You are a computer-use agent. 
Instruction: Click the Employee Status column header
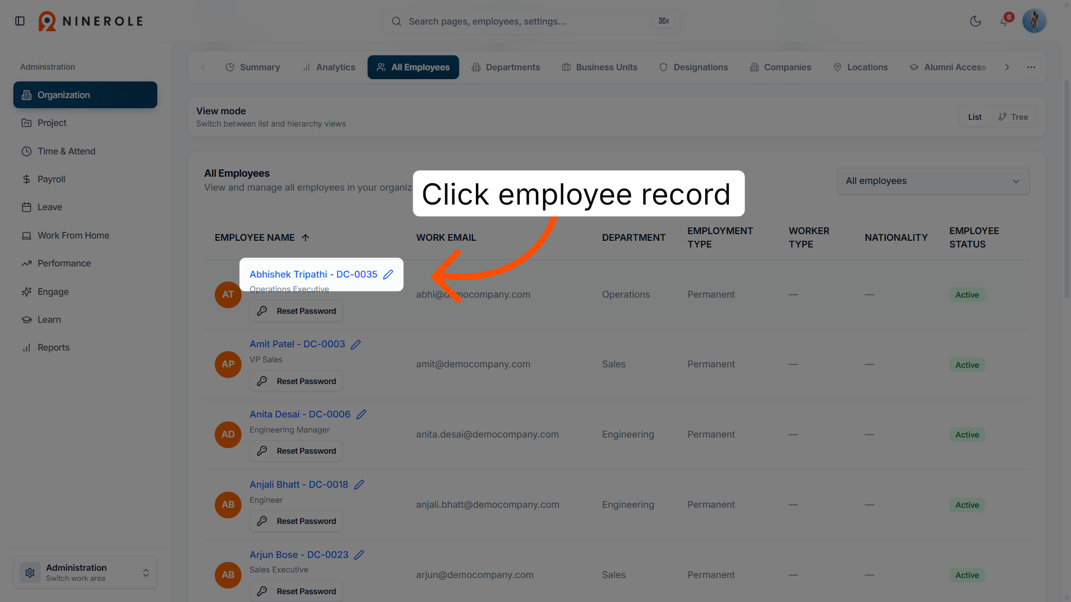click(974, 237)
